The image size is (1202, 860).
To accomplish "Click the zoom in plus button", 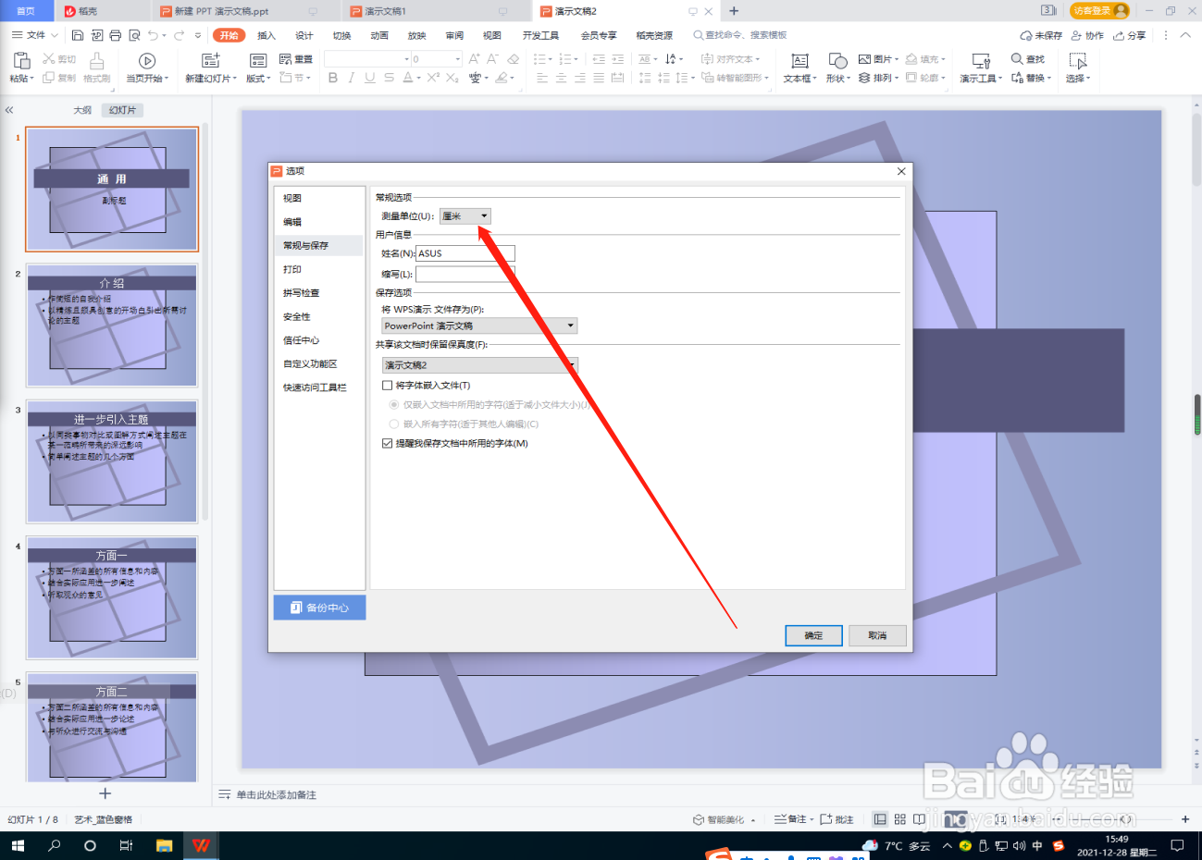I will pyautogui.click(x=1185, y=819).
